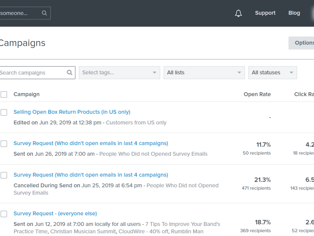Click the Click Rate column header
Viewport: 314px width, 236px height.
304,94
